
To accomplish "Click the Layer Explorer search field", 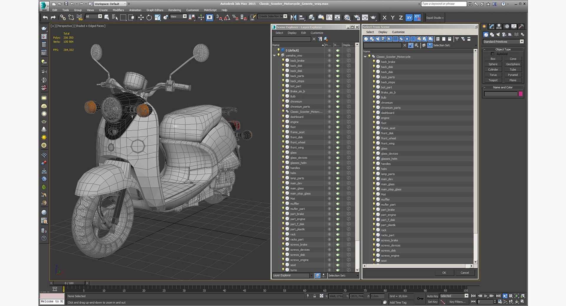I will click(x=292, y=39).
